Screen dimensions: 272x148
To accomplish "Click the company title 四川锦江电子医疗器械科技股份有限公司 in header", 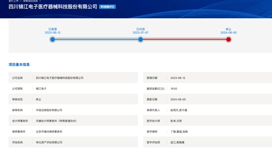I will pos(53,7).
